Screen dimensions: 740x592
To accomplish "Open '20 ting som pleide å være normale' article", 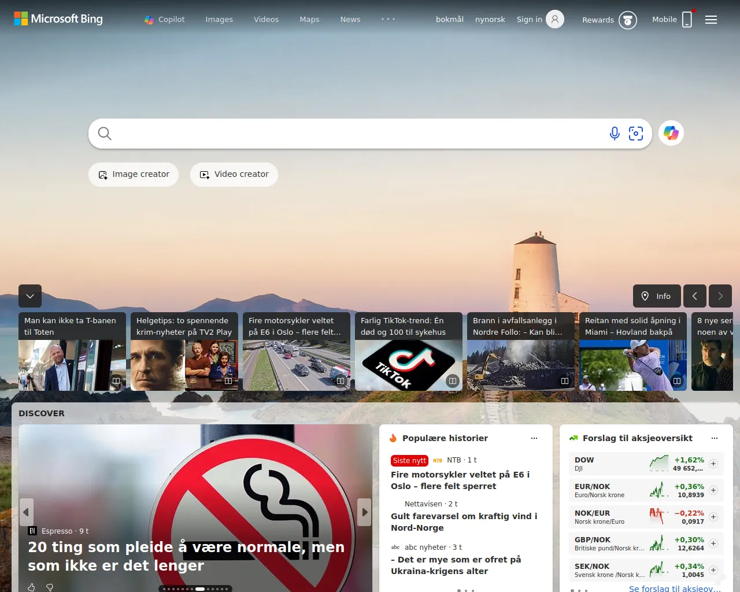I will point(186,556).
